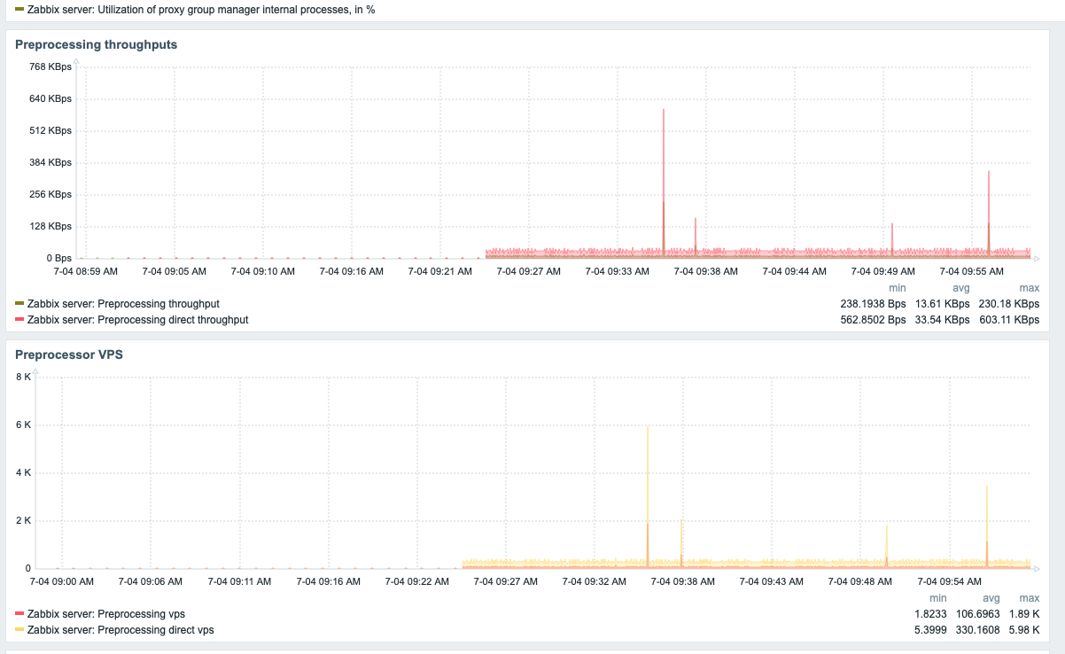The height and width of the screenshot is (654, 1065).
Task: Click olive swatch beside Preprocessing throughput legend
Action: [19, 304]
